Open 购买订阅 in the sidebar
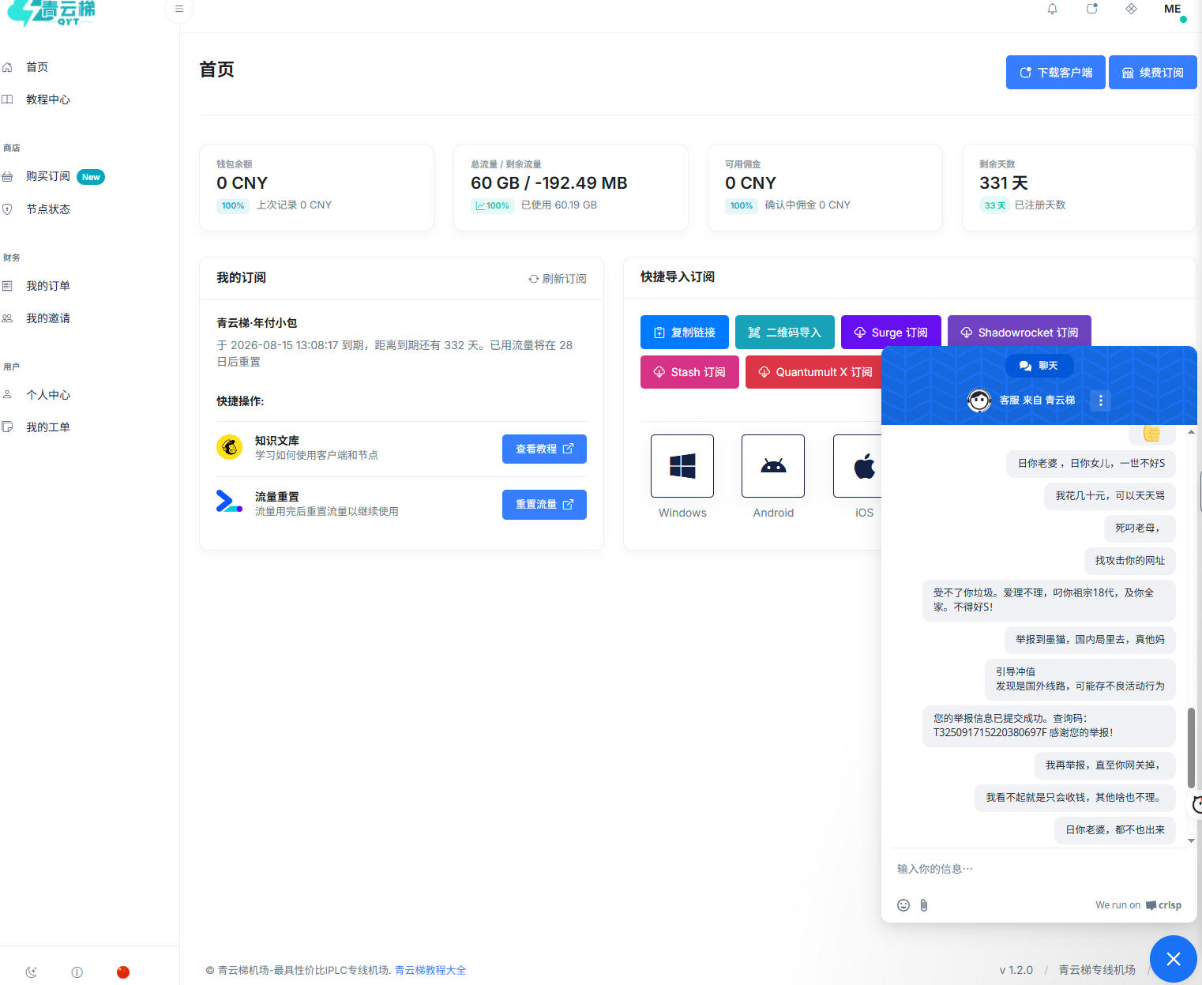1202x985 pixels. coord(48,176)
